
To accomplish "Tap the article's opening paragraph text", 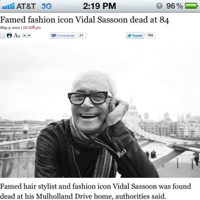I will [95, 191].
